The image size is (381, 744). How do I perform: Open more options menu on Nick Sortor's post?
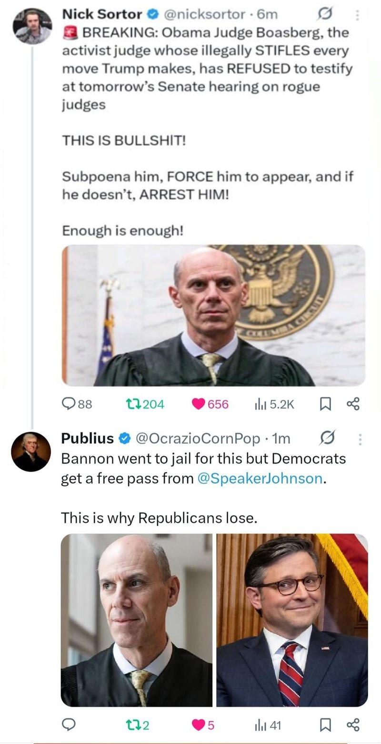pos(358,14)
